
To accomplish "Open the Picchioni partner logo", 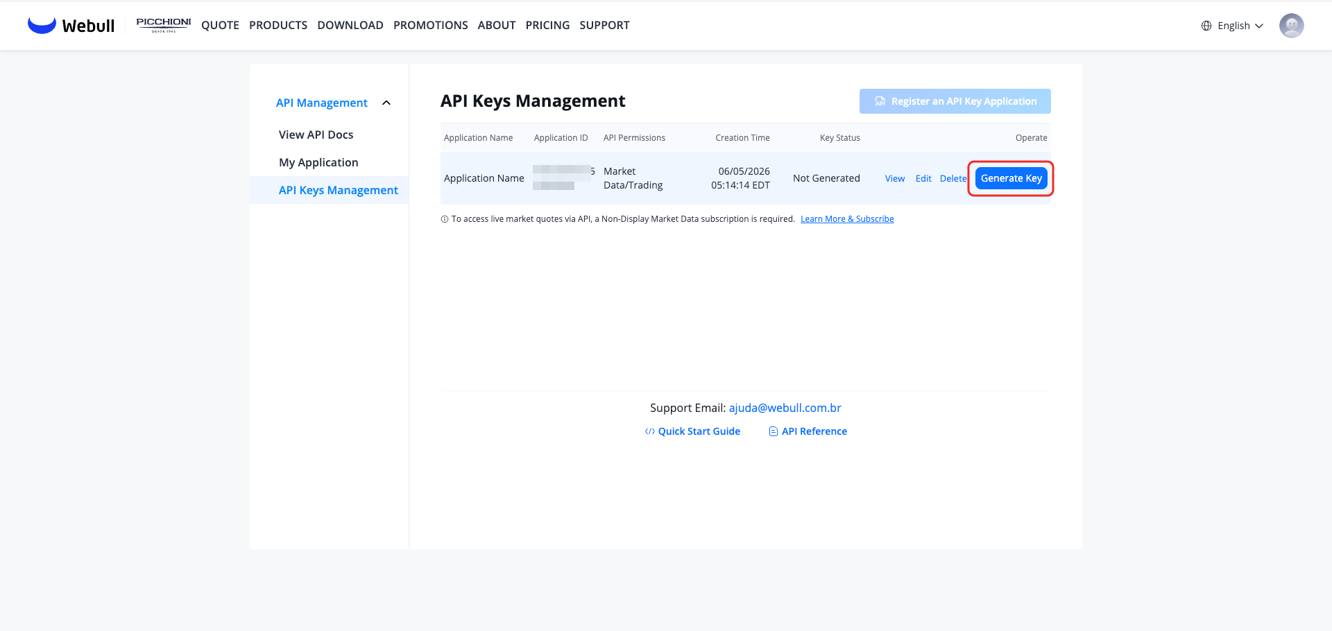I will (164, 25).
